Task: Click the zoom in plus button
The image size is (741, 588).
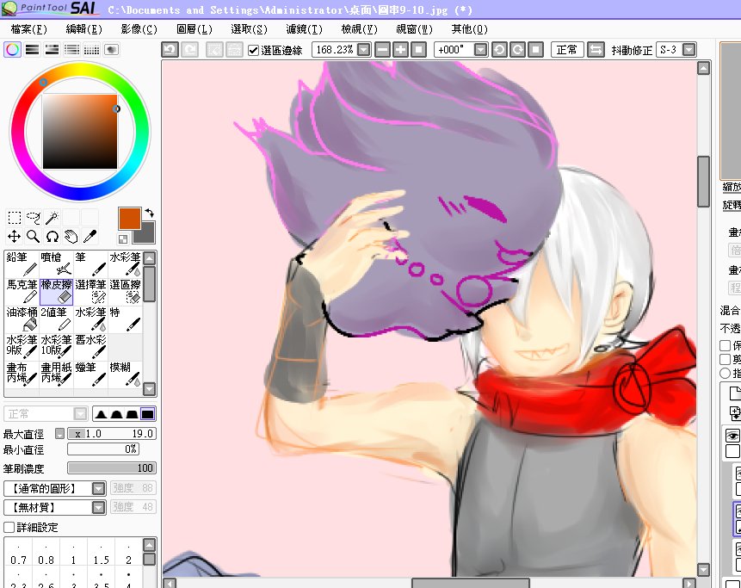Action: point(401,50)
